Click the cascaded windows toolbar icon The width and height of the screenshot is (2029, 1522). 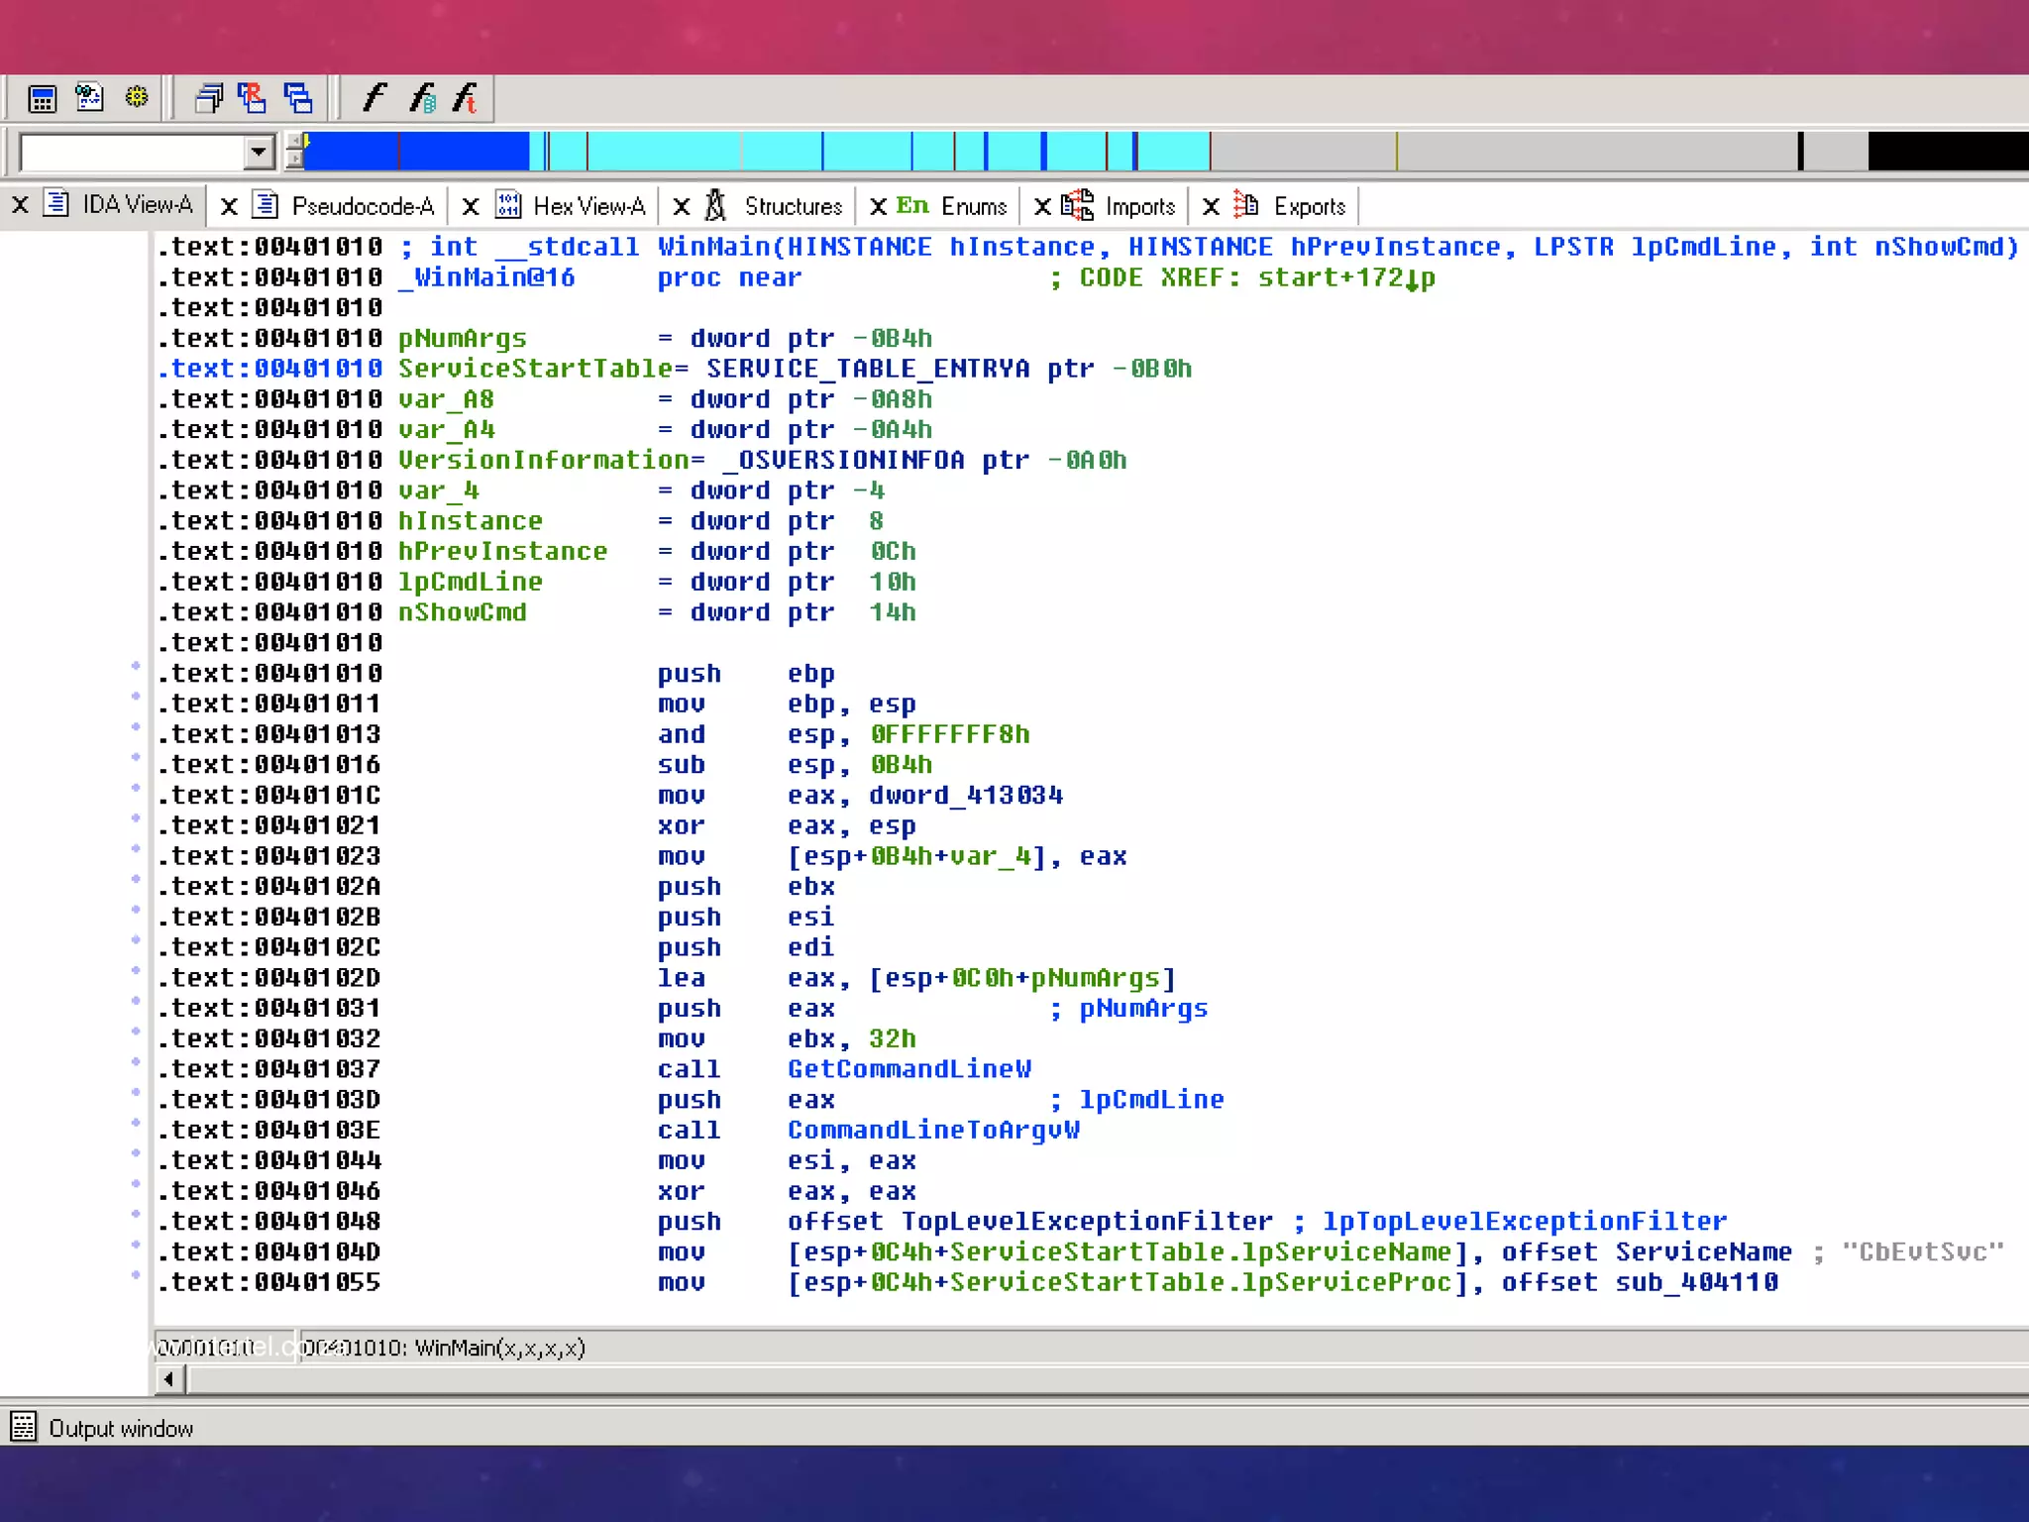coord(209,98)
